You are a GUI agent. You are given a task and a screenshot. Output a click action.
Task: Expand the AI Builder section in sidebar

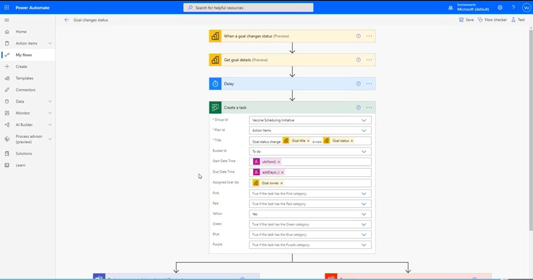(x=50, y=125)
